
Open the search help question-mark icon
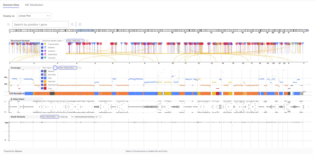(72, 25)
